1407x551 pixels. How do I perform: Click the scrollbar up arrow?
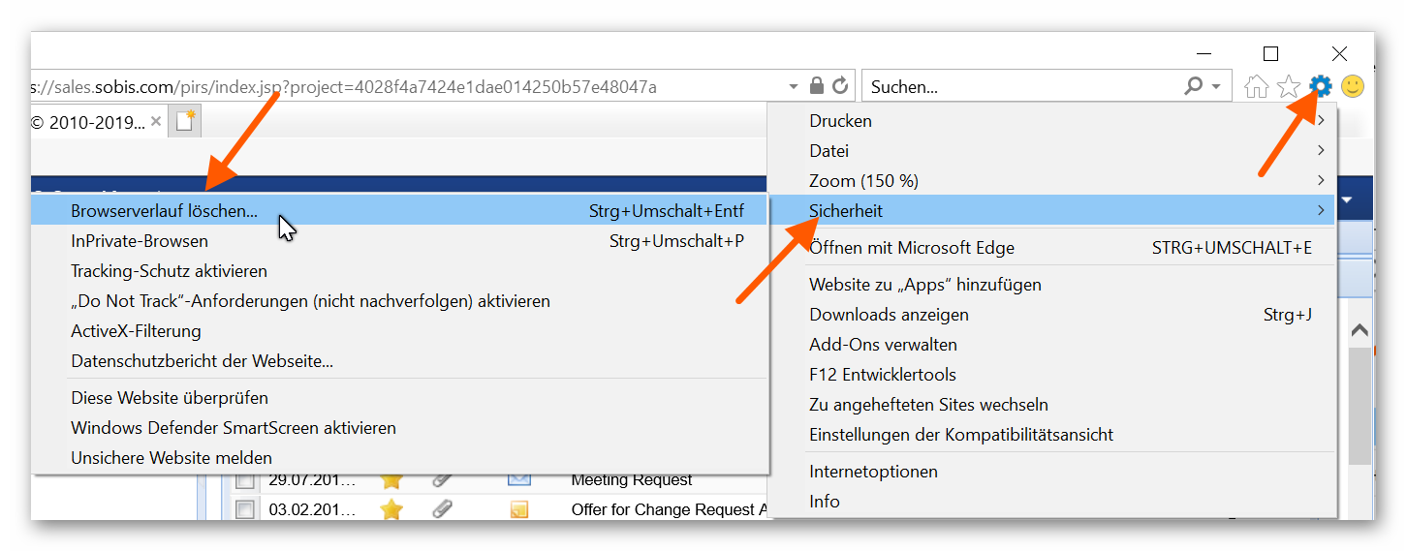(x=1360, y=331)
